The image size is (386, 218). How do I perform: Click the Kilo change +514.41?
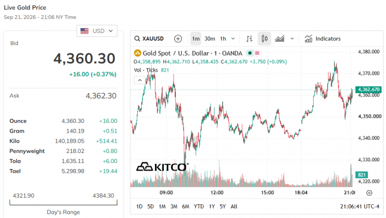[106, 141]
